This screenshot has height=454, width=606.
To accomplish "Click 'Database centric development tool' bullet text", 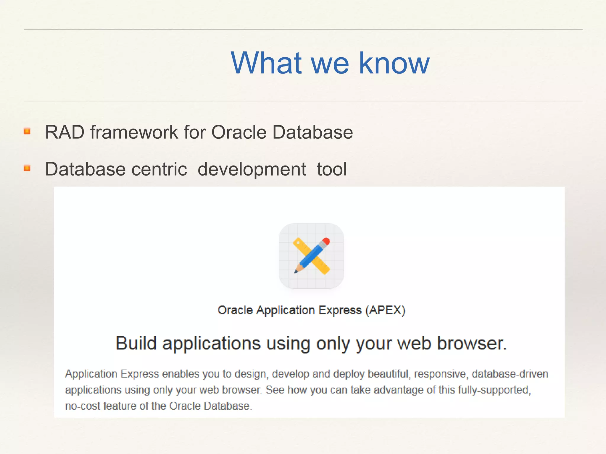I will click(196, 169).
